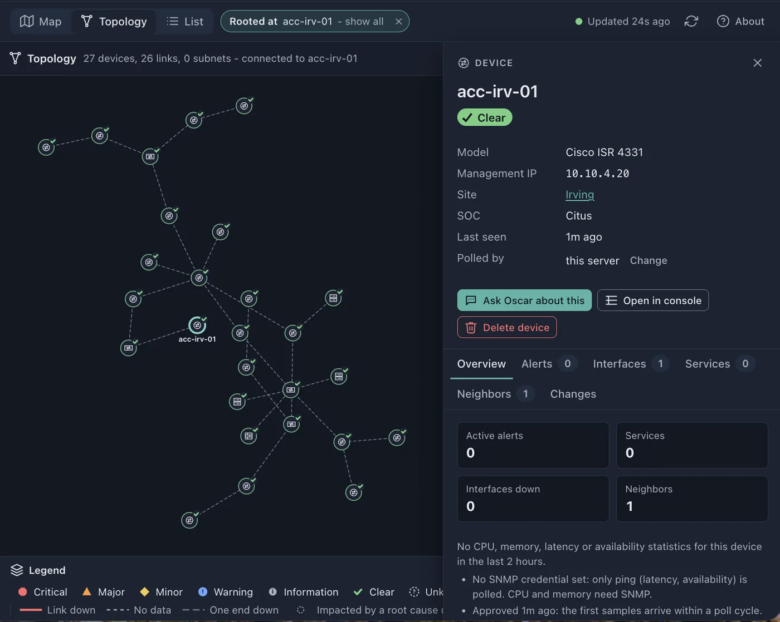Remove the 'Rooted at acc-irv-01' filter chip

pyautogui.click(x=398, y=22)
